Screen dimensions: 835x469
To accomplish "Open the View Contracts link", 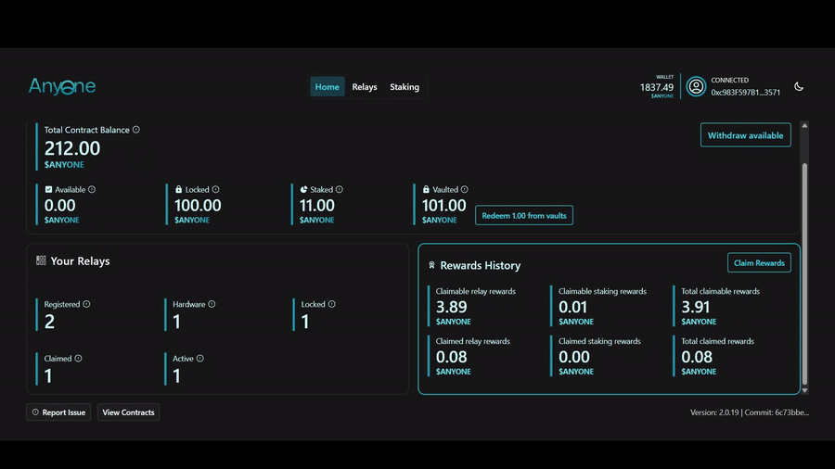I will pyautogui.click(x=128, y=412).
